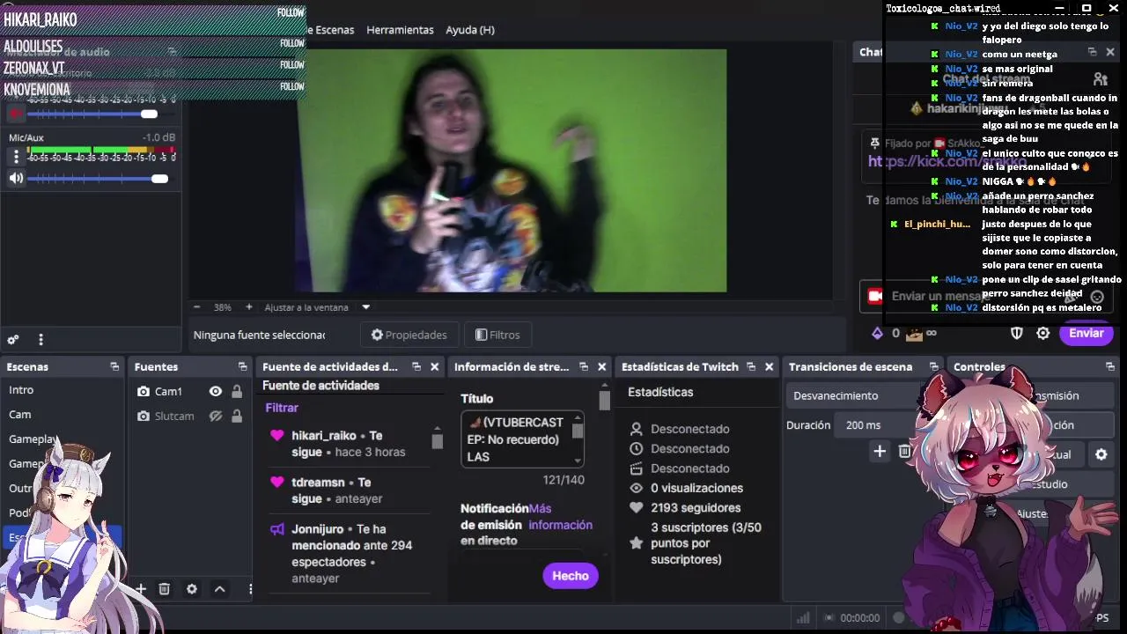Screen dimensions: 1127x634
Task: Click chat shield moderation icon
Action: coord(1017,333)
